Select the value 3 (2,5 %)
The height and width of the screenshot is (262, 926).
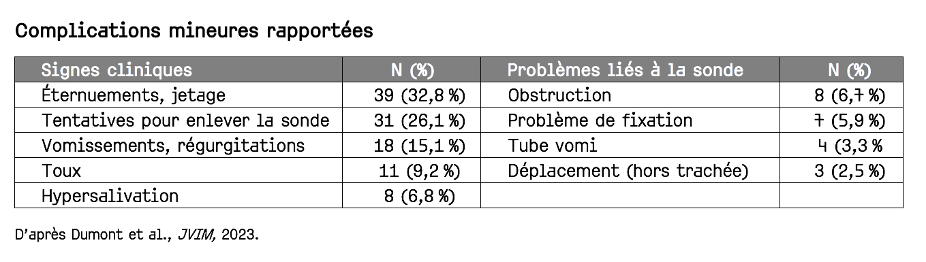tap(850, 171)
